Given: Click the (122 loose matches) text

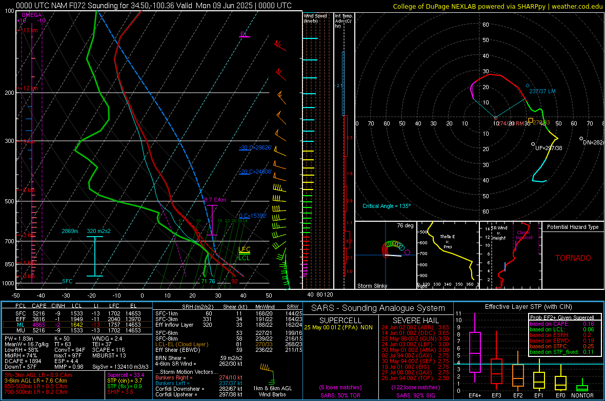Looking at the screenshot, I should (x=415, y=388).
